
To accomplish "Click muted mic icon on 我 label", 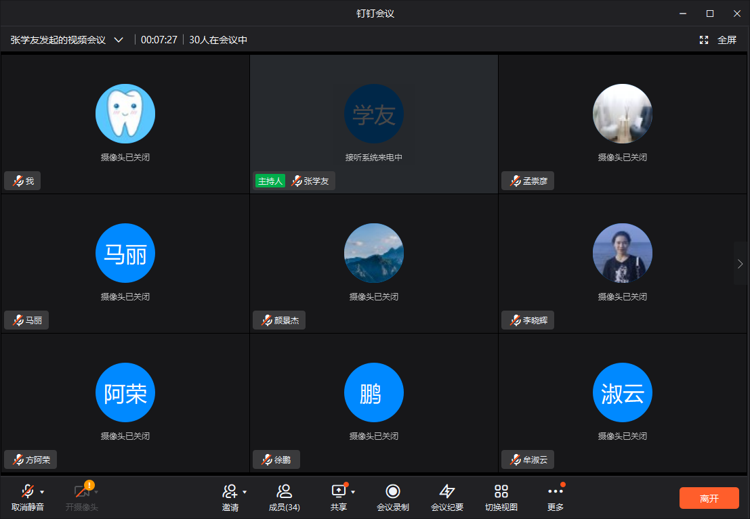I will coord(18,181).
